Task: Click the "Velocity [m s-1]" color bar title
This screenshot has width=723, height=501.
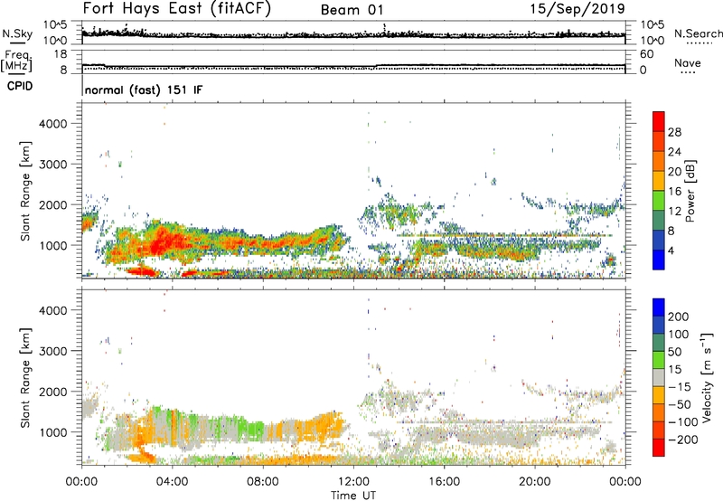Action: [x=708, y=377]
